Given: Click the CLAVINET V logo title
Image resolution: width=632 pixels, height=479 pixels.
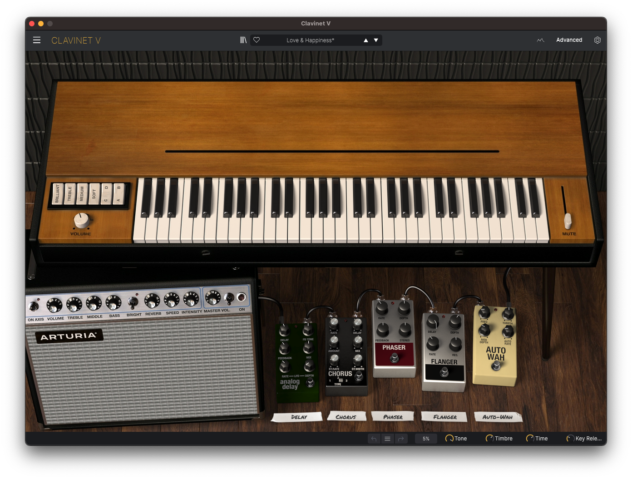Looking at the screenshot, I should [x=76, y=40].
